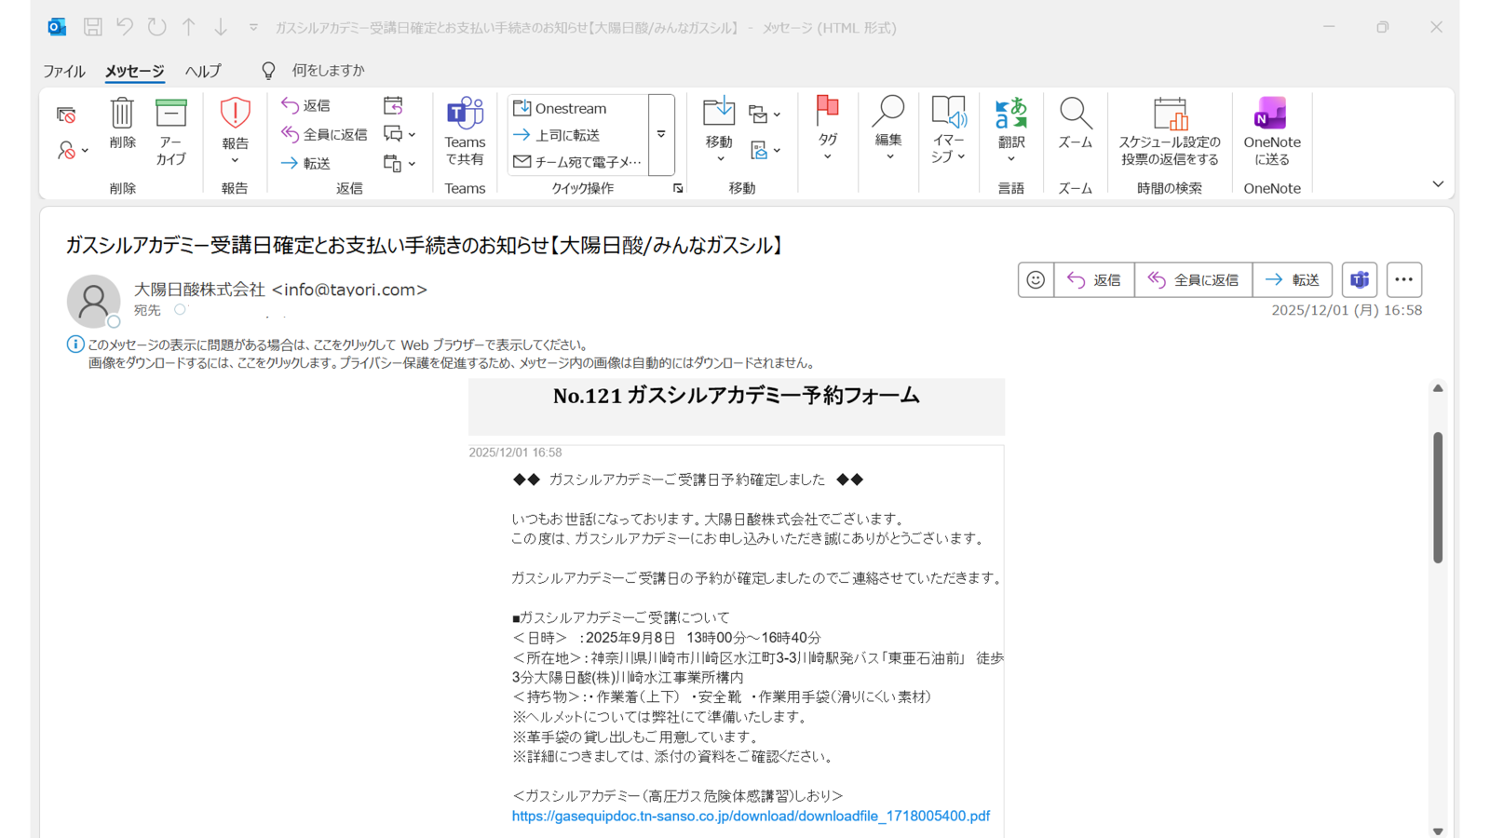Click 全員に返信 in the message header
This screenshot has width=1490, height=838.
(x=1194, y=279)
